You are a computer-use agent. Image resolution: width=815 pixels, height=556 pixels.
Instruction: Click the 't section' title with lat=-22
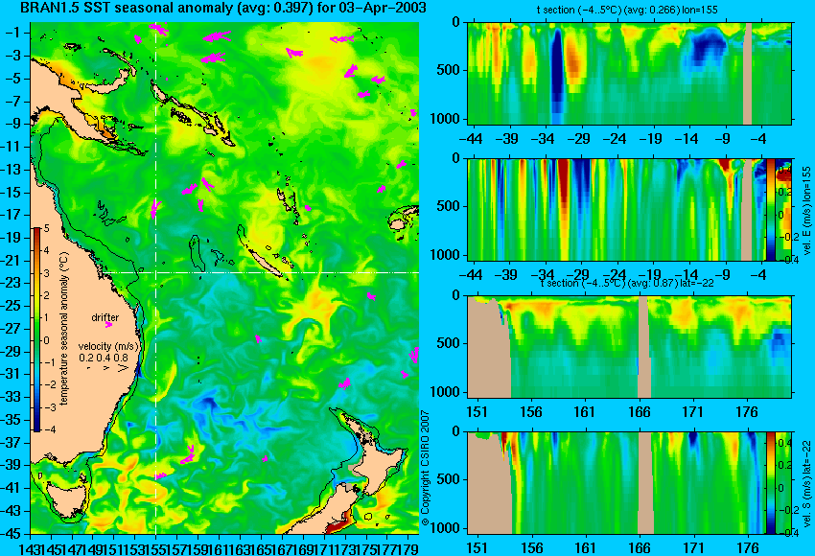(627, 283)
